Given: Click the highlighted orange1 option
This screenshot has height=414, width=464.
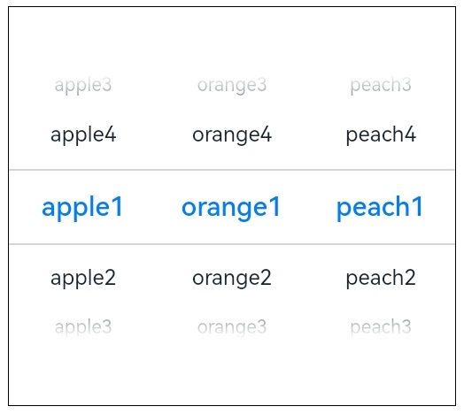Looking at the screenshot, I should [x=231, y=207].
